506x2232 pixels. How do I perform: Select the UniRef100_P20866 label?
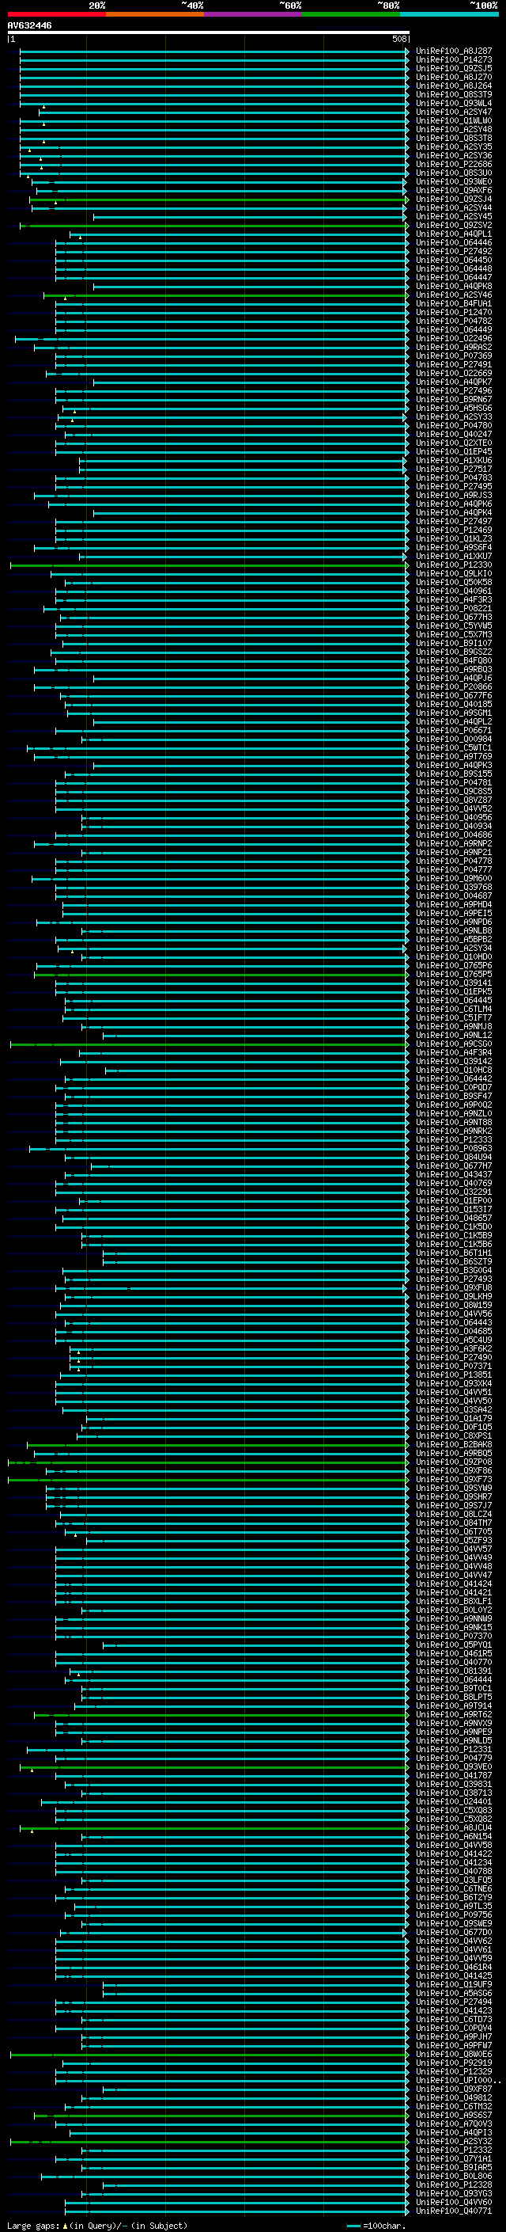453,687
